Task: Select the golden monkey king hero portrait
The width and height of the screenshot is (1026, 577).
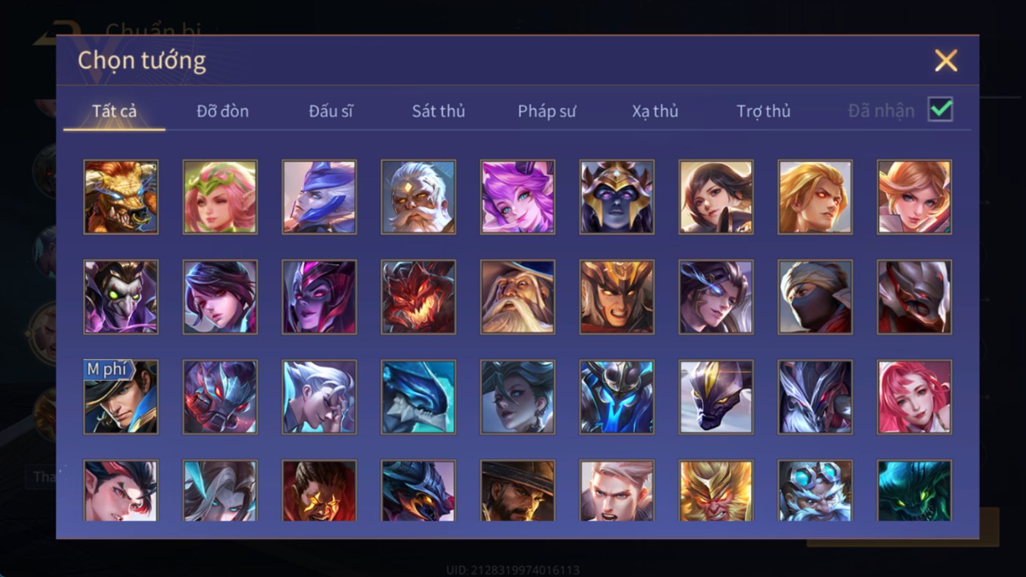Action: click(x=716, y=491)
